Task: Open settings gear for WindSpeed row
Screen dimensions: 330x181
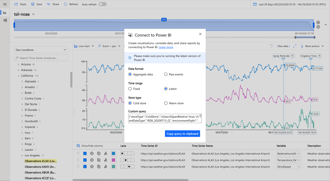Action: 92,166
